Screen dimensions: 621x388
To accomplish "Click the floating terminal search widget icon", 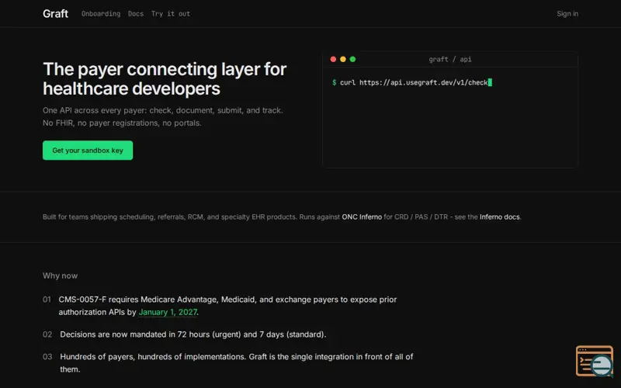I will [595, 361].
